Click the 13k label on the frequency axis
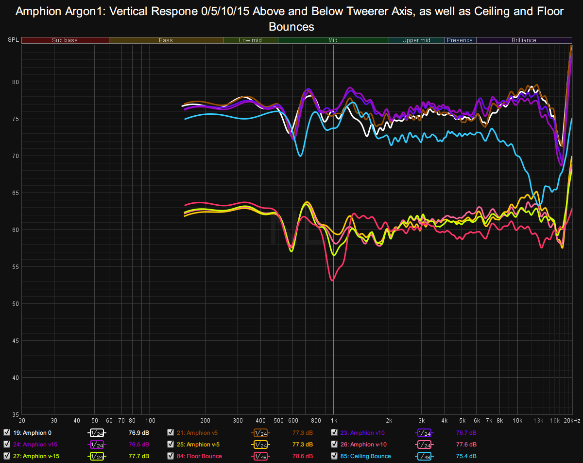 [x=538, y=420]
